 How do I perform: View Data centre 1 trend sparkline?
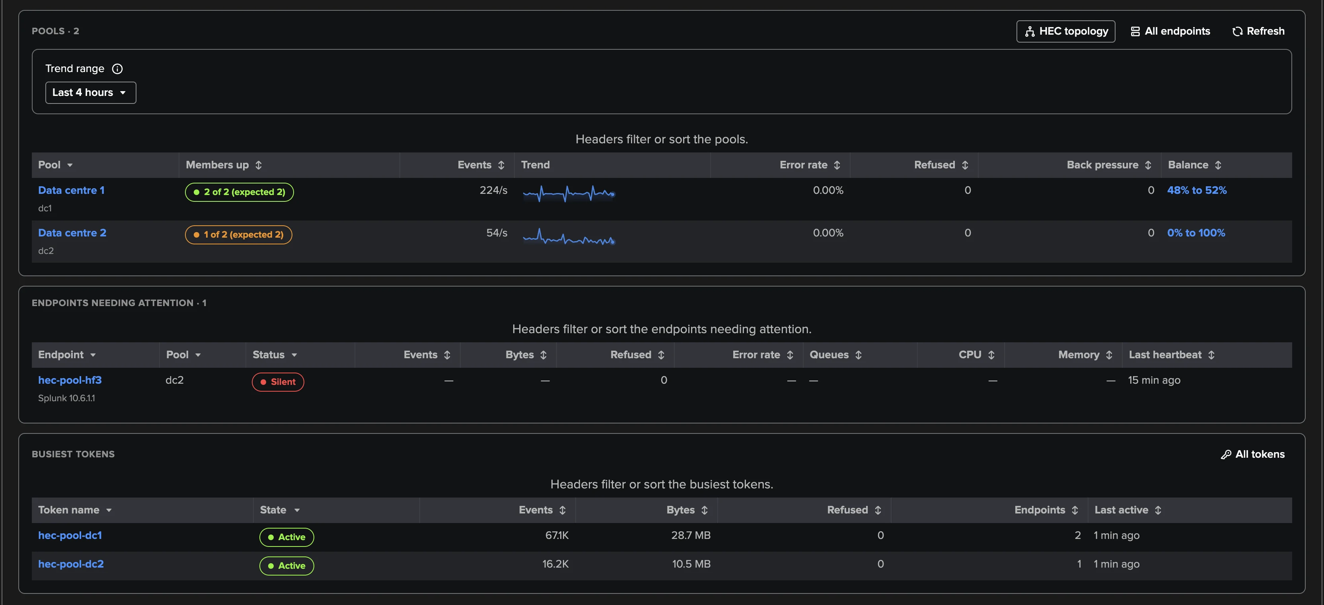pyautogui.click(x=569, y=194)
